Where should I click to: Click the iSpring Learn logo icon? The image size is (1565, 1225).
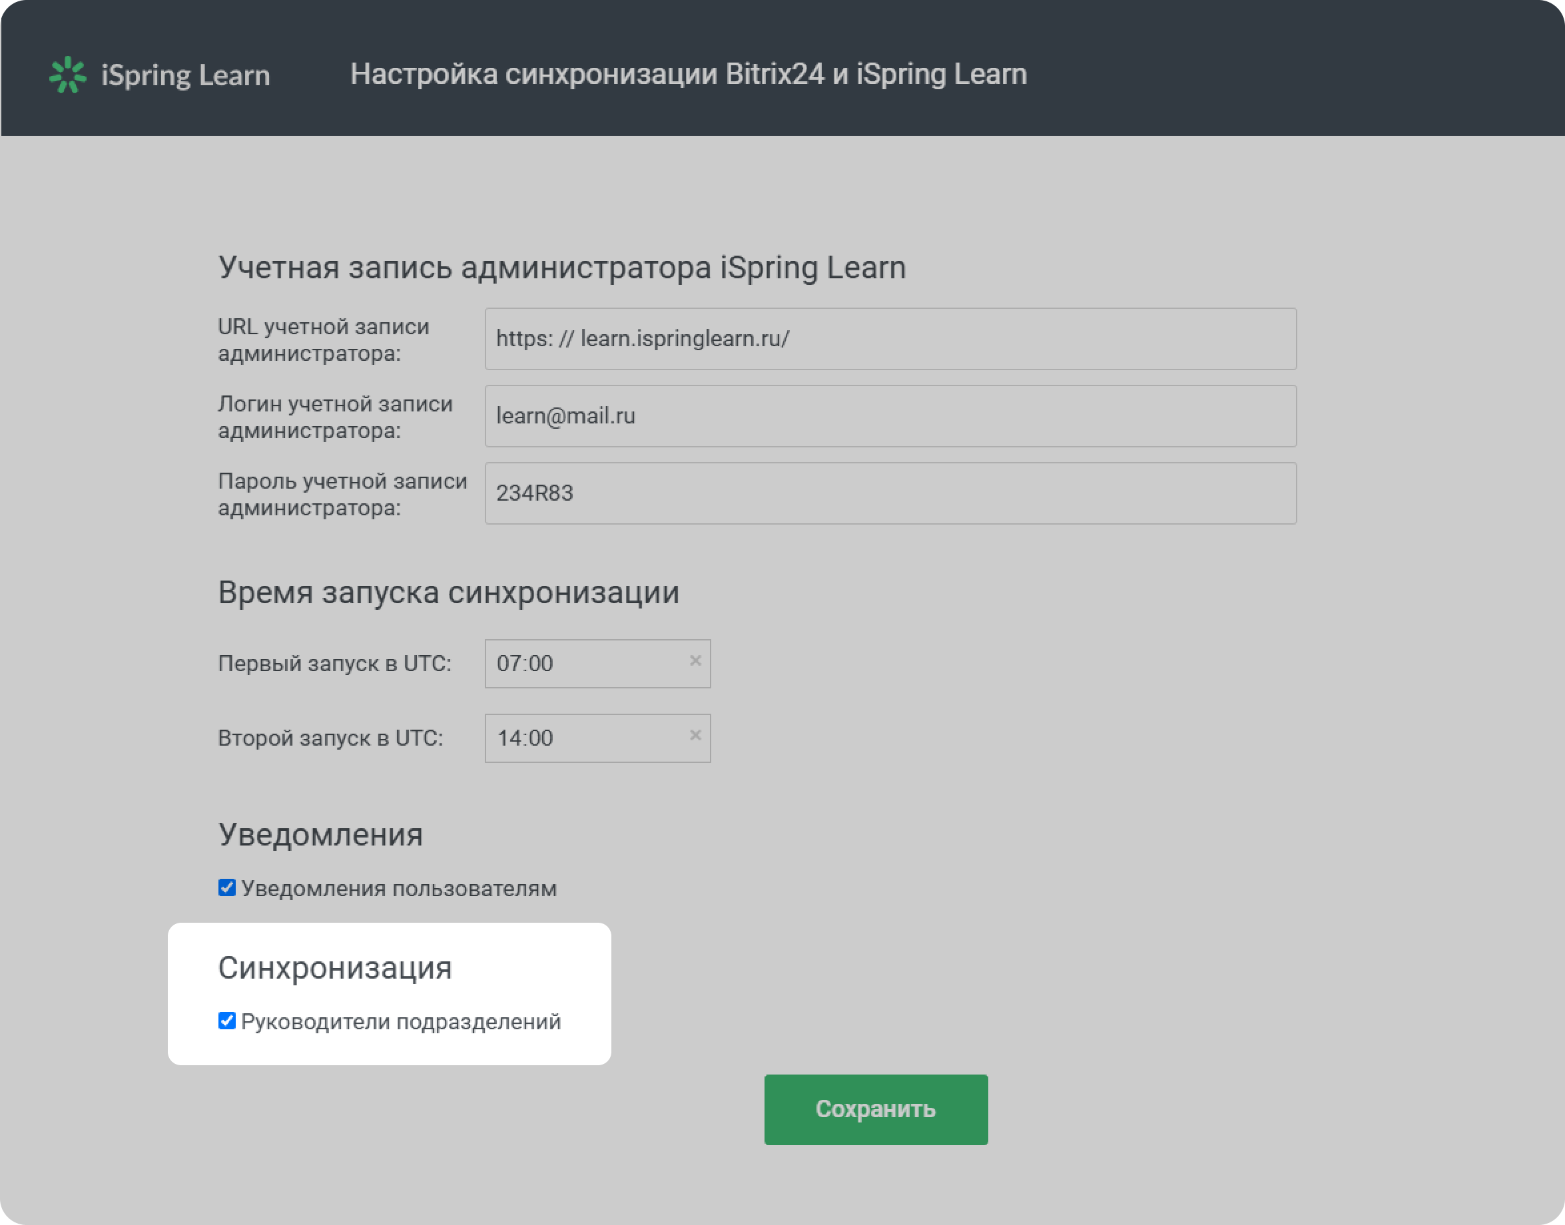pos(67,75)
